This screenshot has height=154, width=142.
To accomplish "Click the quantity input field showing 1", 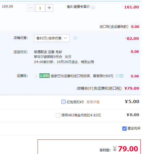I will coord(40,8).
